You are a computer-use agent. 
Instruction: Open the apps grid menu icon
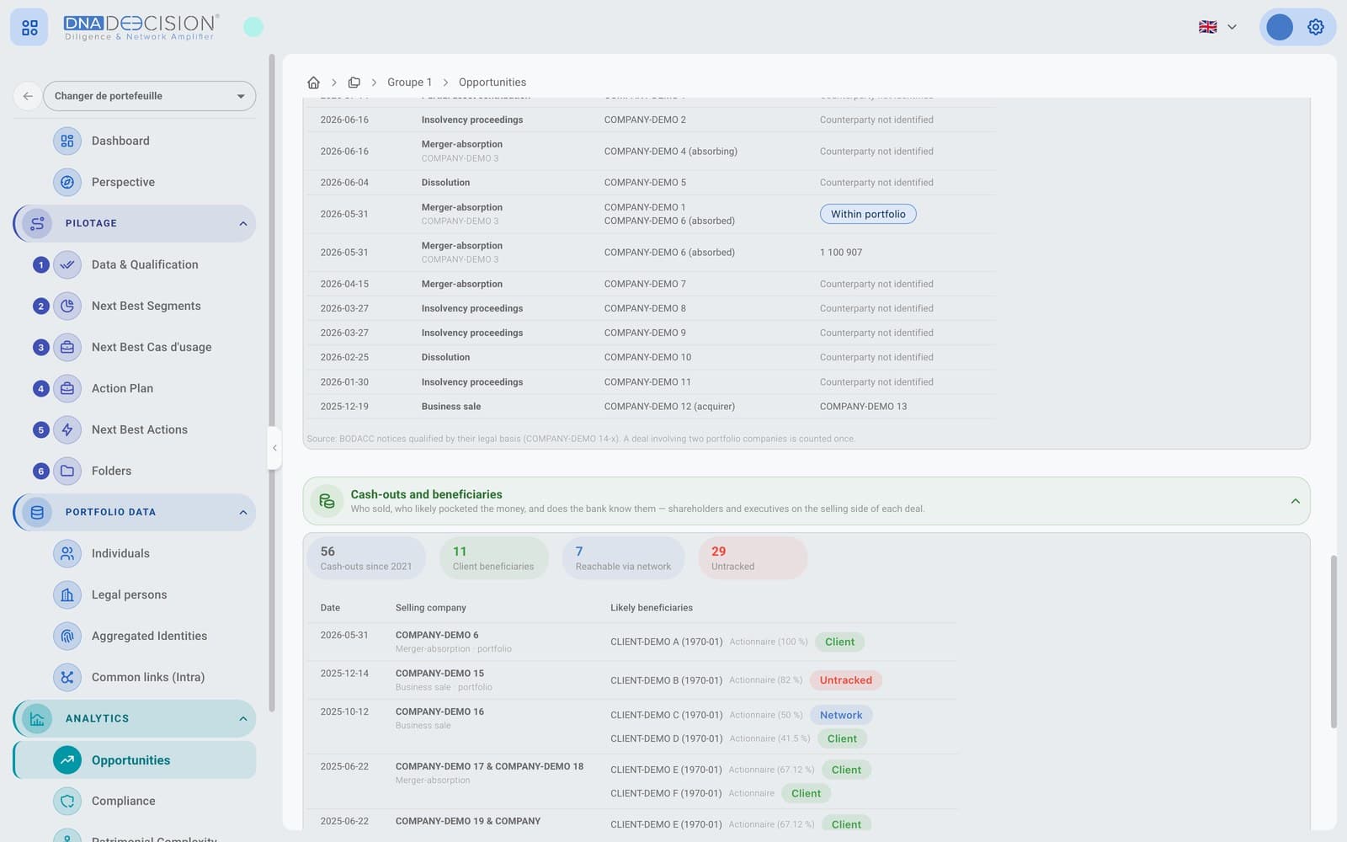click(x=29, y=28)
